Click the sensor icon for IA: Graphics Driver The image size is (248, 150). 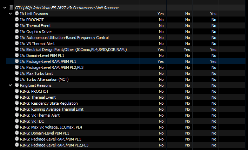point(17,31)
